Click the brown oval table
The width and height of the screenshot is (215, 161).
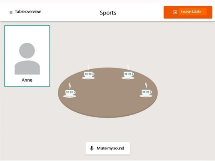(108, 92)
